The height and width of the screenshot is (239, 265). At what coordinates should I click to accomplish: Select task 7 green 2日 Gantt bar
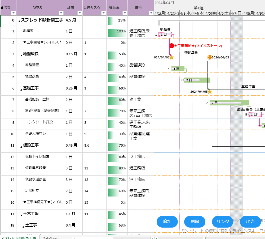tap(229, 103)
